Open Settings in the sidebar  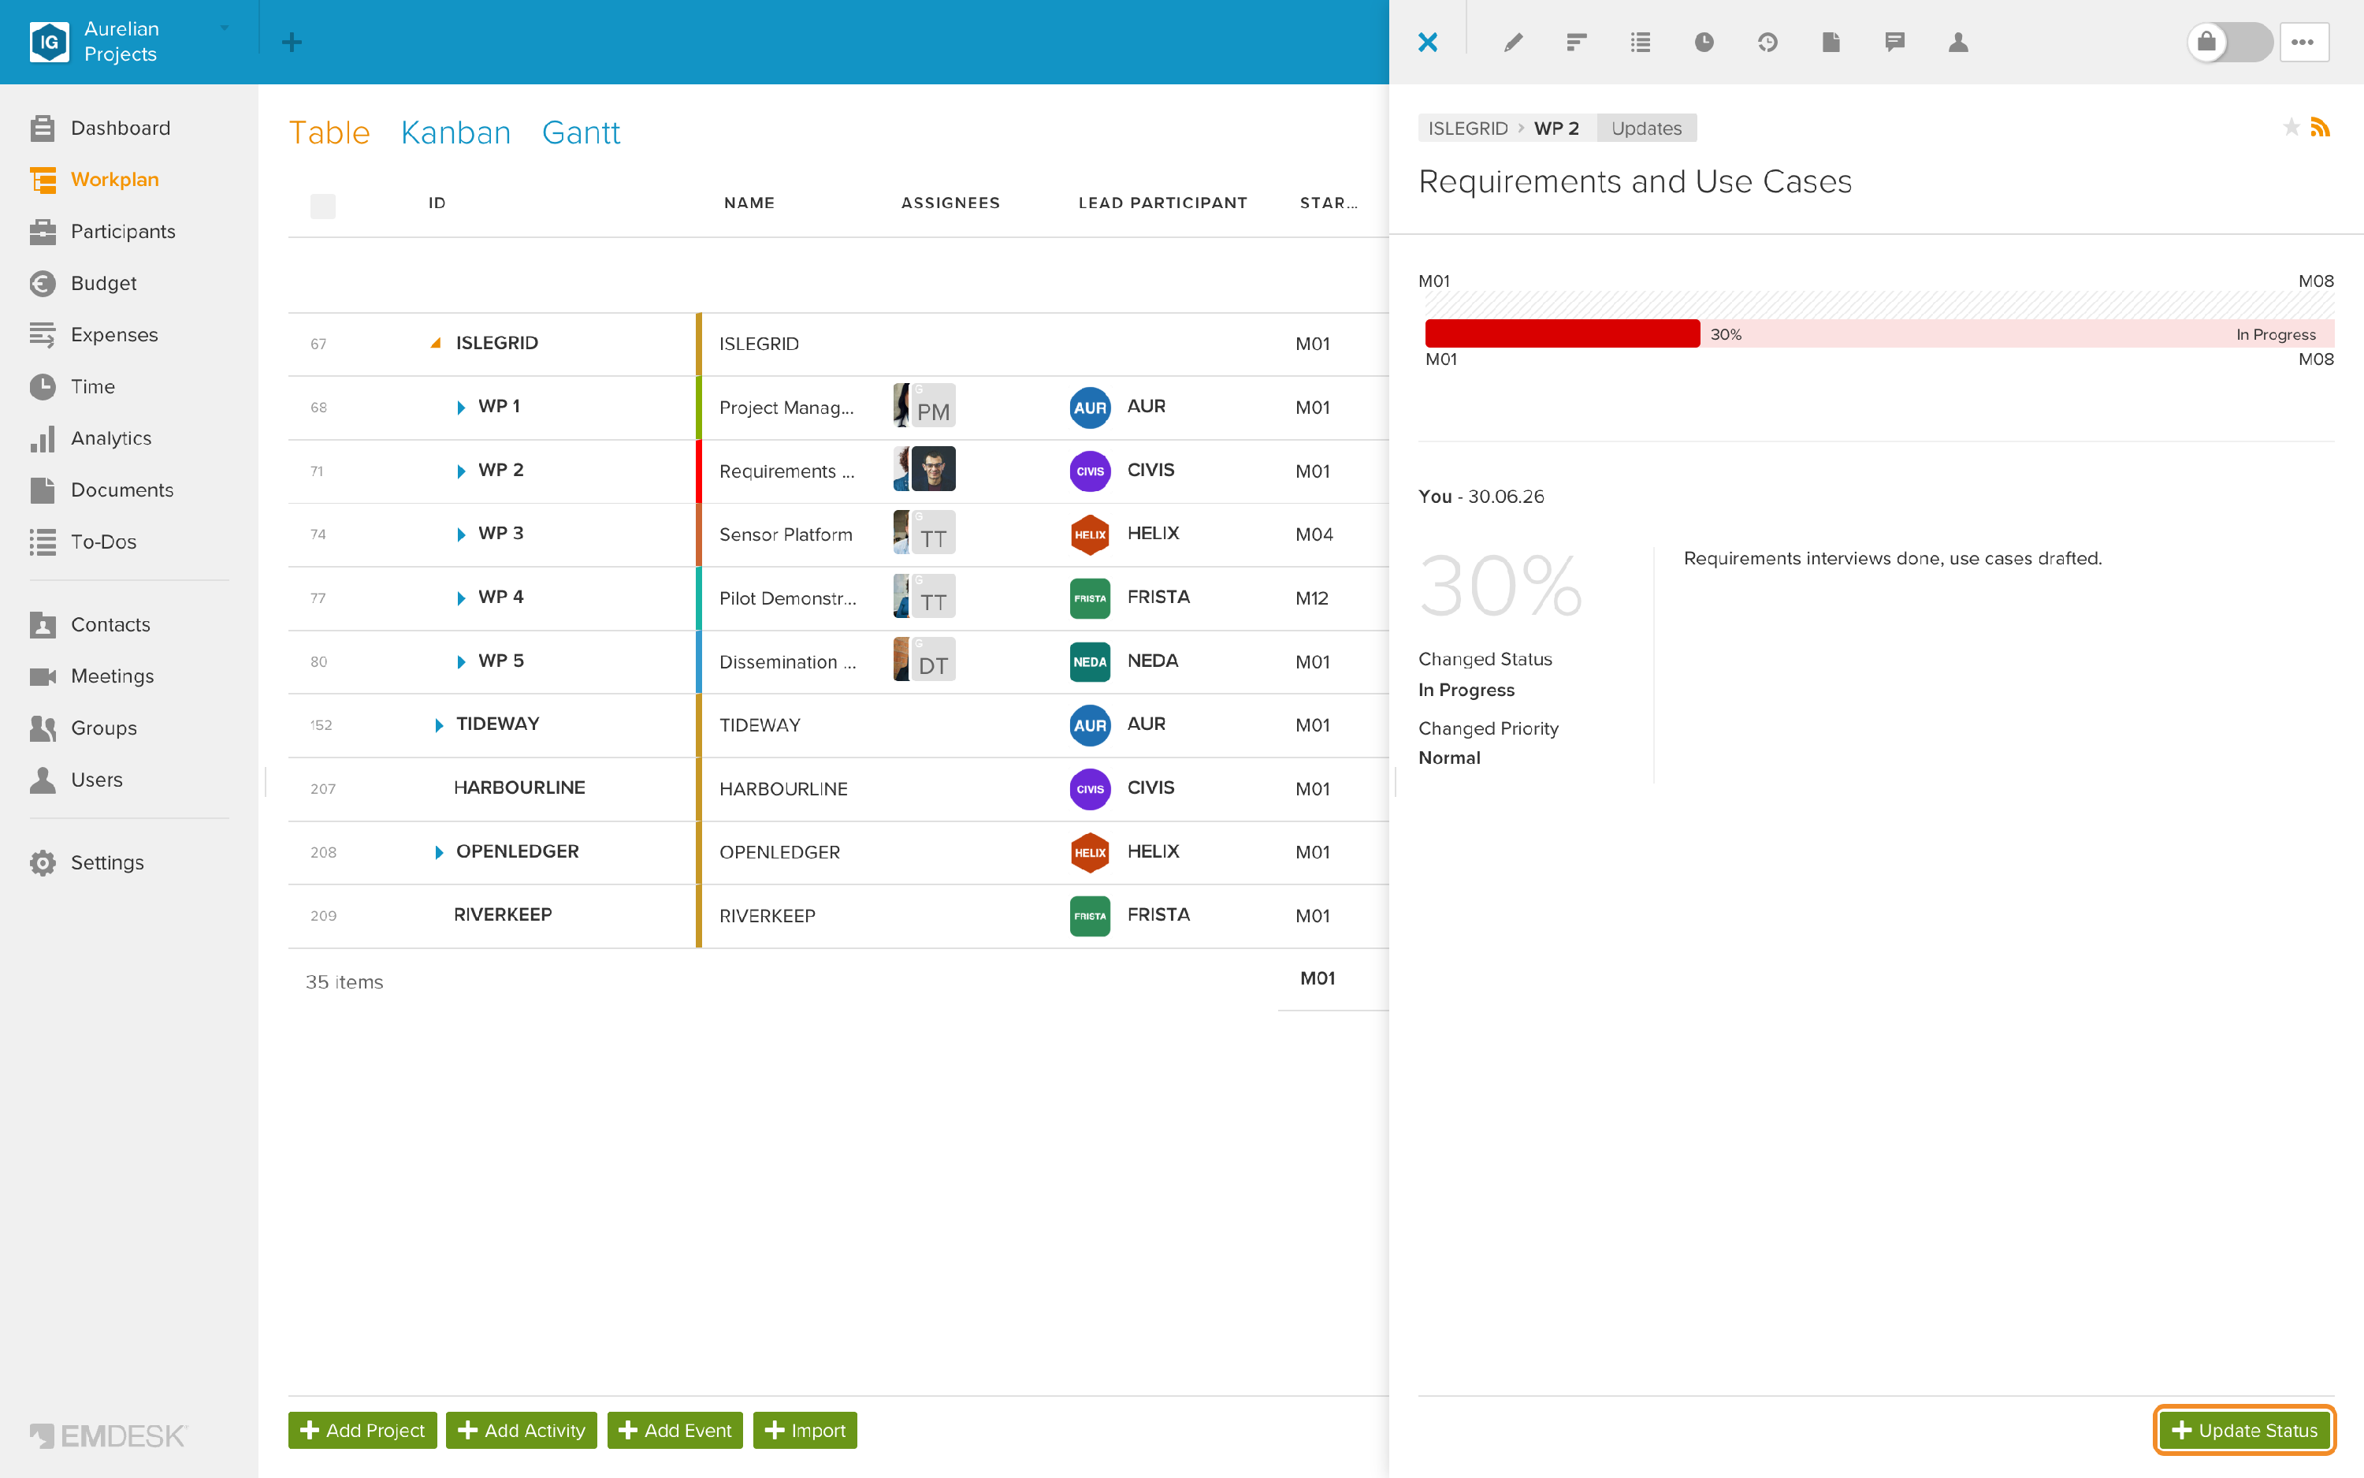(x=106, y=863)
